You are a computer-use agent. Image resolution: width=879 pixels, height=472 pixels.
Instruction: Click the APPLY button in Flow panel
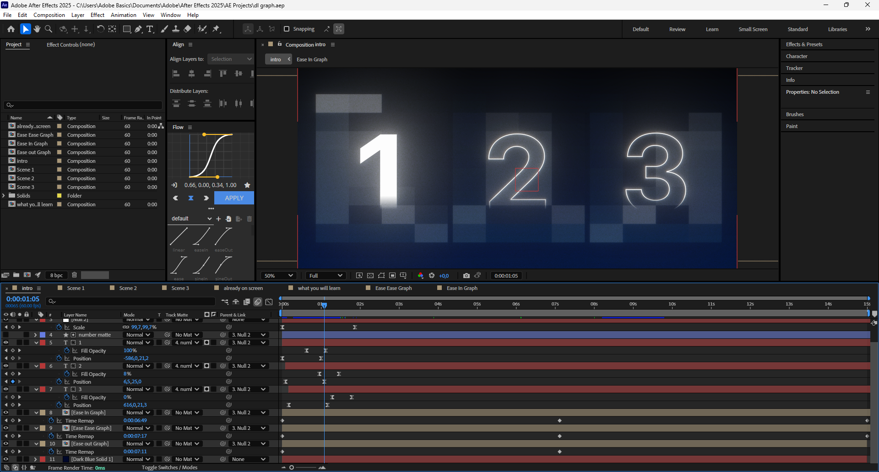pos(234,198)
